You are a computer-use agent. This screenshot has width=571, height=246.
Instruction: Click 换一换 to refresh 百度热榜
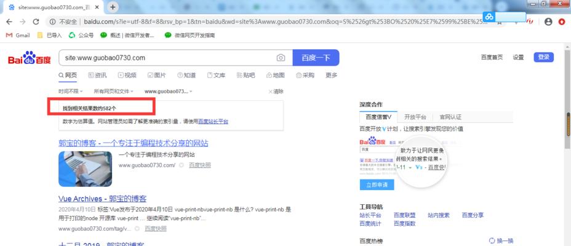coord(501,240)
